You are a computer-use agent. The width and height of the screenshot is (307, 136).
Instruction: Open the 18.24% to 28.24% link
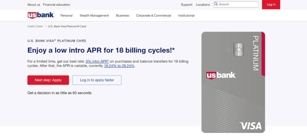[119, 66]
